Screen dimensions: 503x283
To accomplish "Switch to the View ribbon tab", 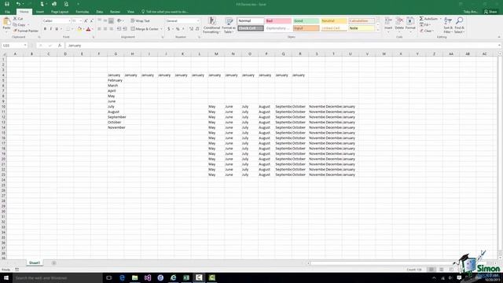I will pos(130,12).
